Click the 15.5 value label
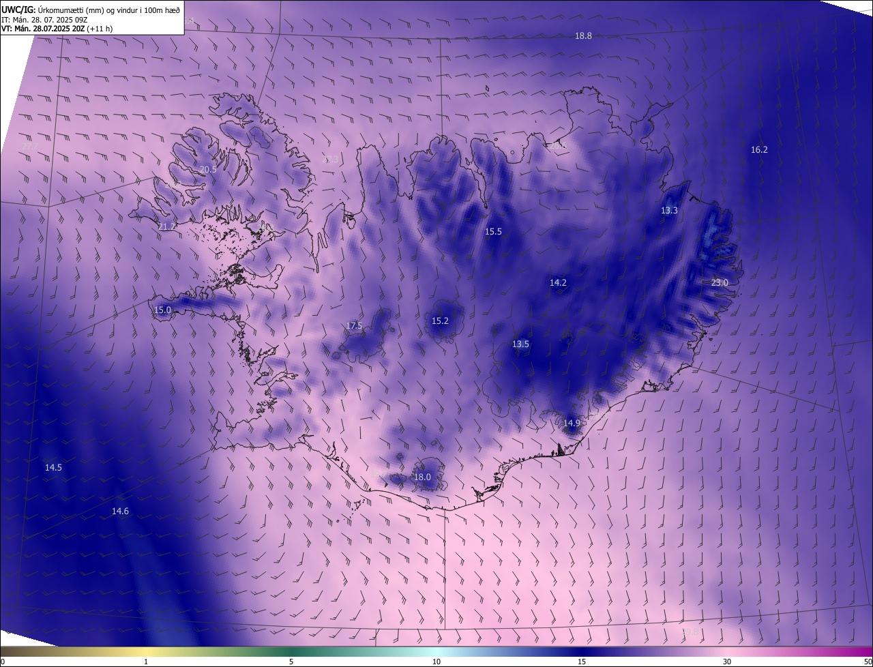The image size is (873, 667). coord(493,232)
